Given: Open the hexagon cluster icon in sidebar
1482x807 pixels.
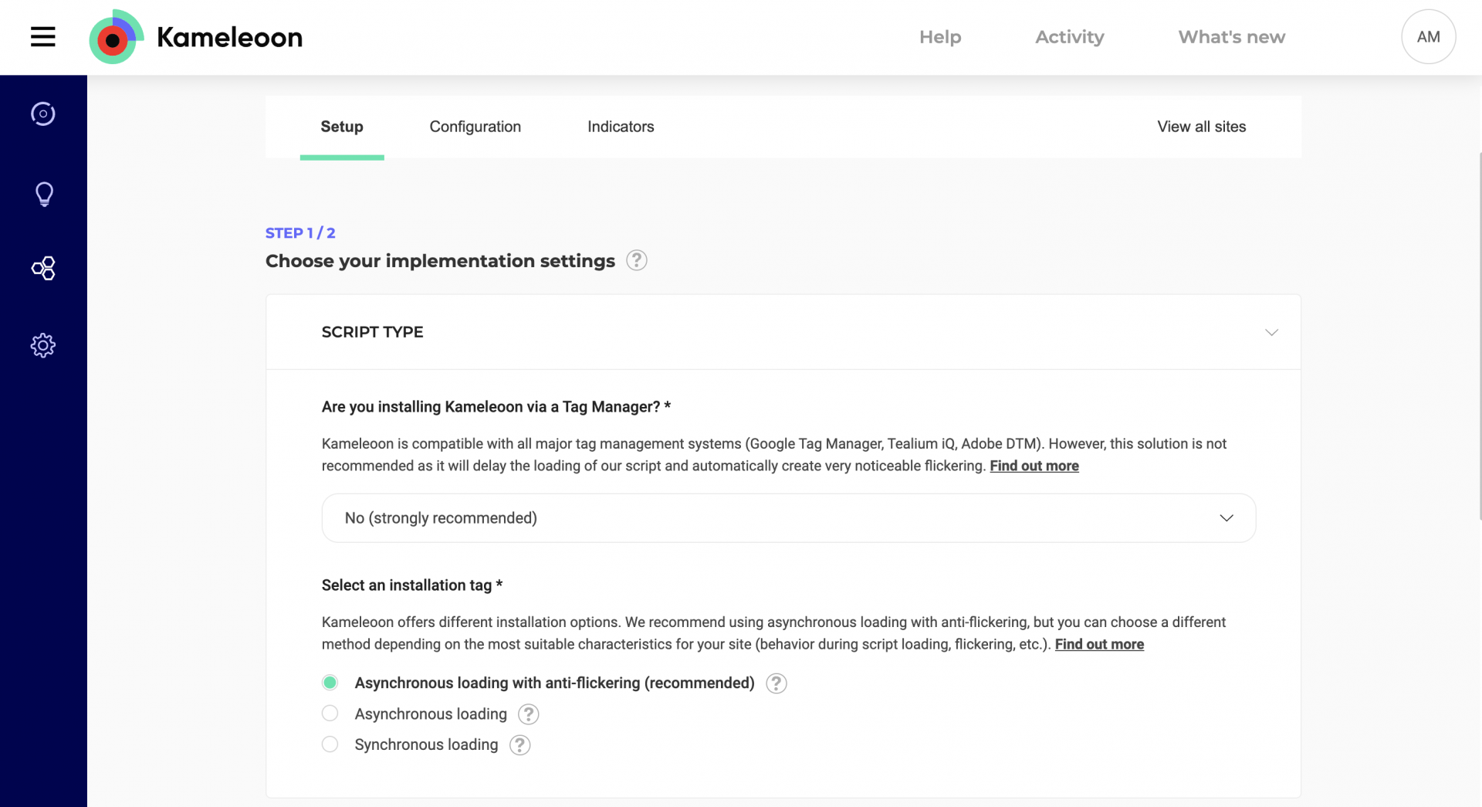Looking at the screenshot, I should pyautogui.click(x=43, y=268).
